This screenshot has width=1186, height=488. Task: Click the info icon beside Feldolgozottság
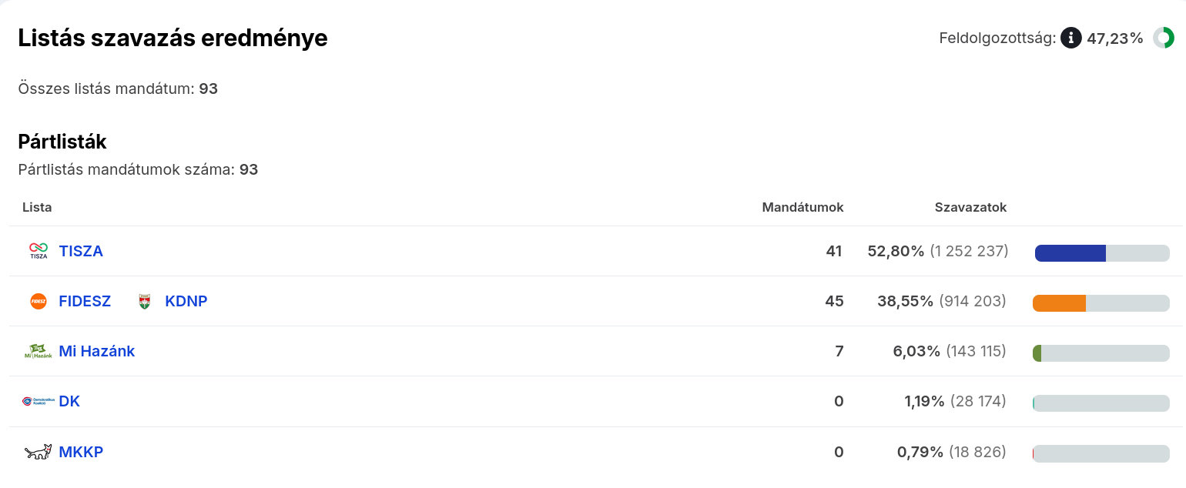tap(1070, 38)
